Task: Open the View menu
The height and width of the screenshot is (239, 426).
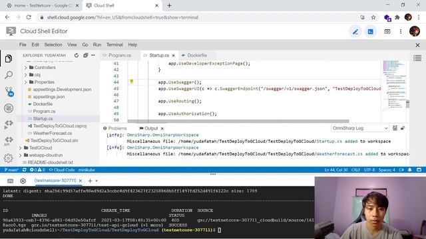Action: (72, 44)
